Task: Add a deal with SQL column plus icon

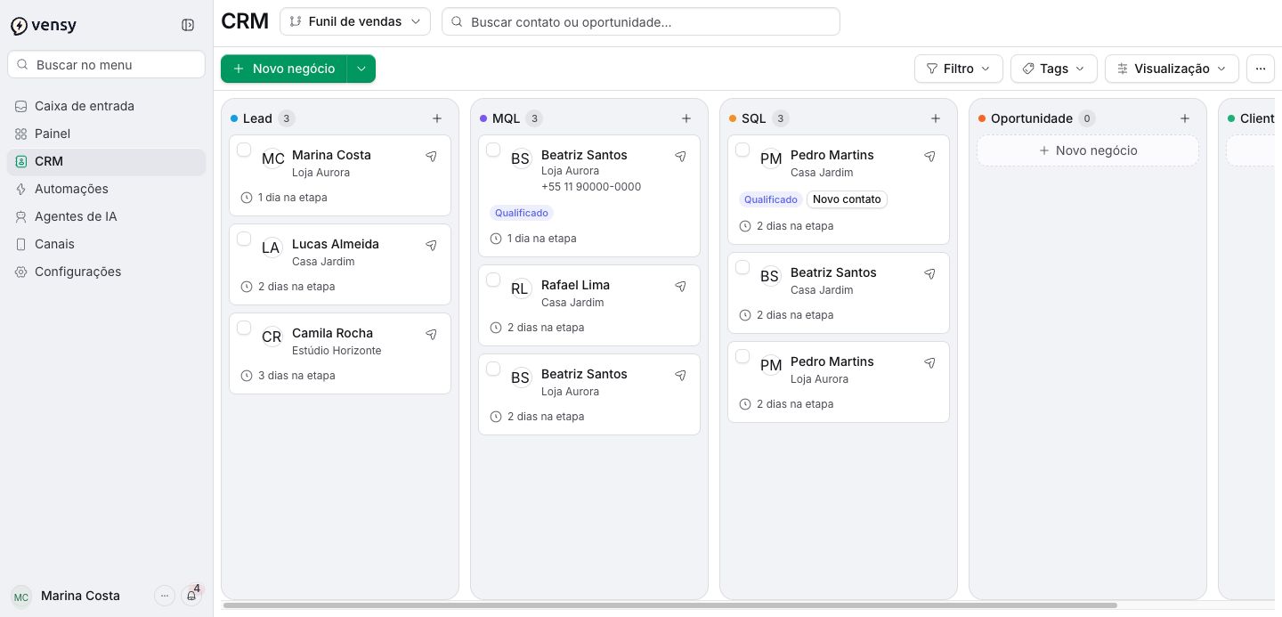Action: (x=936, y=118)
